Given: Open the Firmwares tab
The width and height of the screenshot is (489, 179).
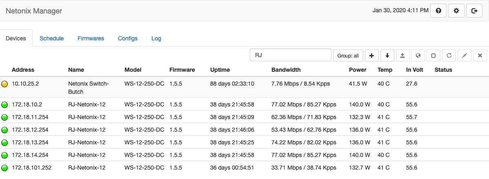Looking at the screenshot, I should tap(91, 38).
